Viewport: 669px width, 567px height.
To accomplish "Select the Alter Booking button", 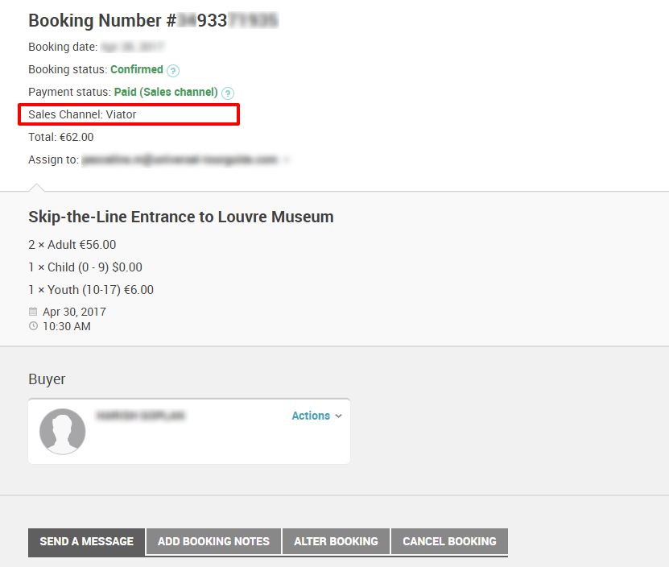I will pos(336,541).
